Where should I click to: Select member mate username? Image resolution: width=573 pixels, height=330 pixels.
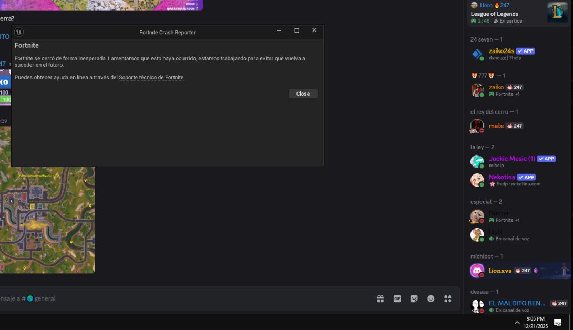click(x=496, y=126)
